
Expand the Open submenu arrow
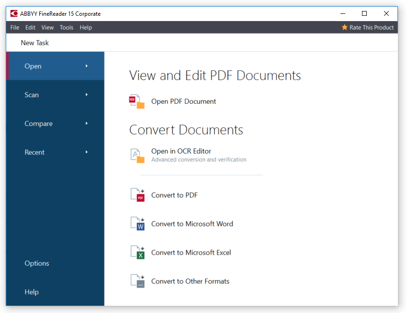(x=87, y=66)
